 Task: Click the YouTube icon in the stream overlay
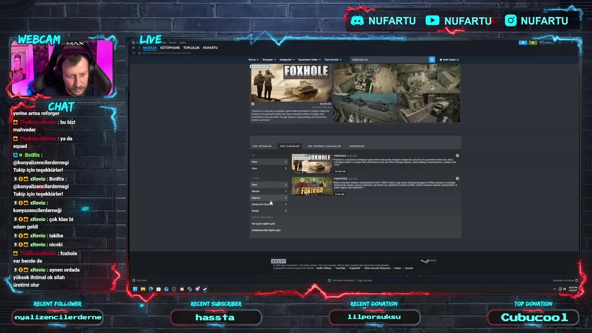tap(432, 20)
